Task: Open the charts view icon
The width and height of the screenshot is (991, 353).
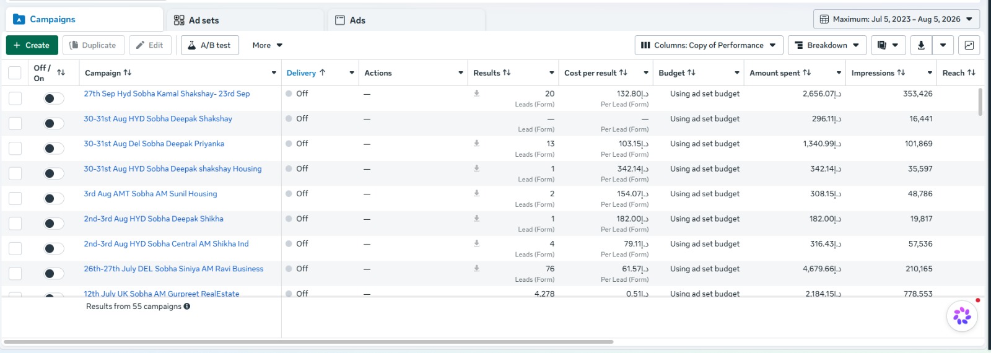Action: tap(969, 45)
